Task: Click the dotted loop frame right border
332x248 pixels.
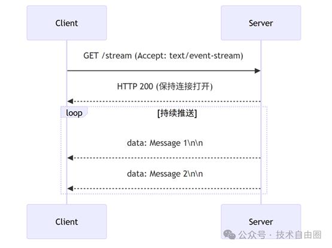Action: (x=267, y=150)
